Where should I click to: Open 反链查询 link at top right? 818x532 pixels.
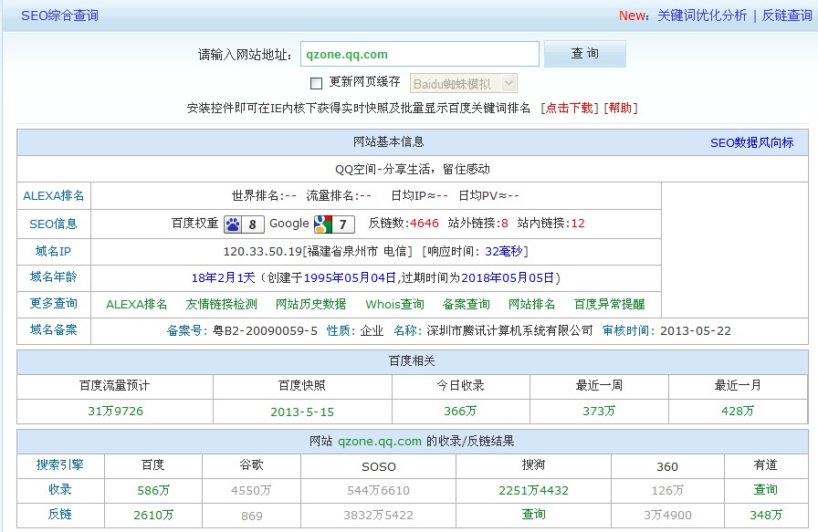pos(787,16)
